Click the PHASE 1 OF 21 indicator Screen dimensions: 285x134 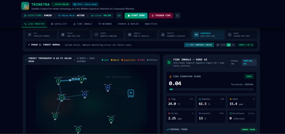pos(246,45)
